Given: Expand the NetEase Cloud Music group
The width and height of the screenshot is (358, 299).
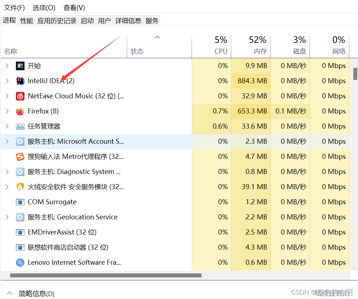Looking at the screenshot, I should click(x=7, y=96).
